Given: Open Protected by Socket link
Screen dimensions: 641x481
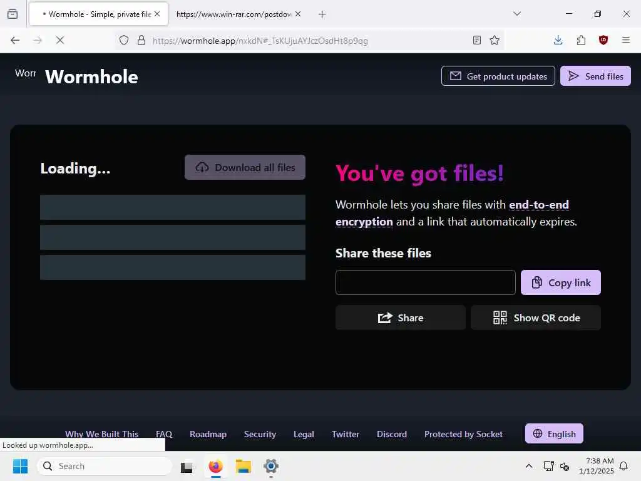Looking at the screenshot, I should click(463, 434).
